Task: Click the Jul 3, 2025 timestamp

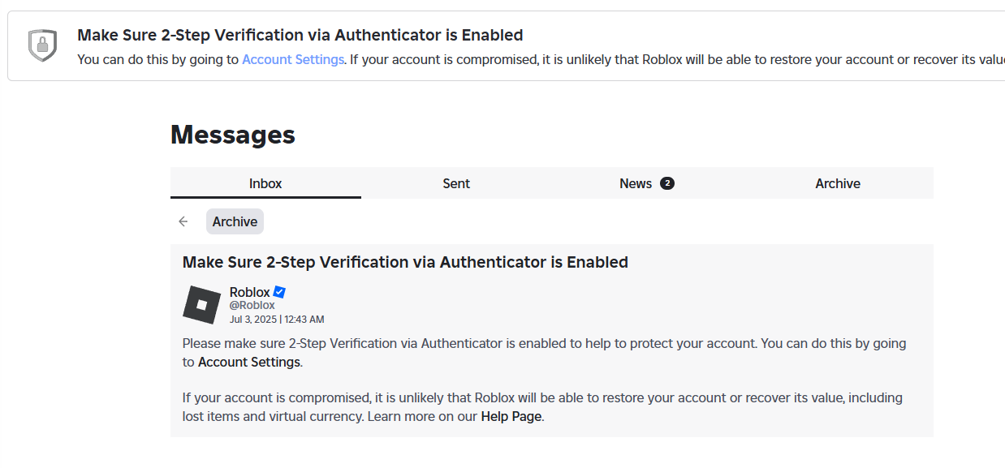Action: pos(277,320)
